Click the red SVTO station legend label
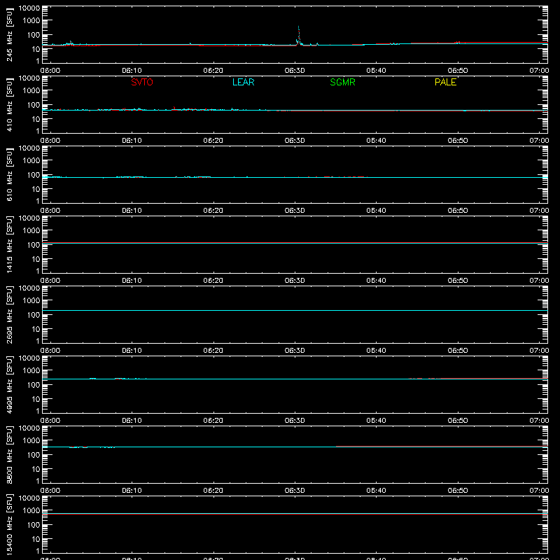This screenshot has height=560, width=560. (x=142, y=82)
